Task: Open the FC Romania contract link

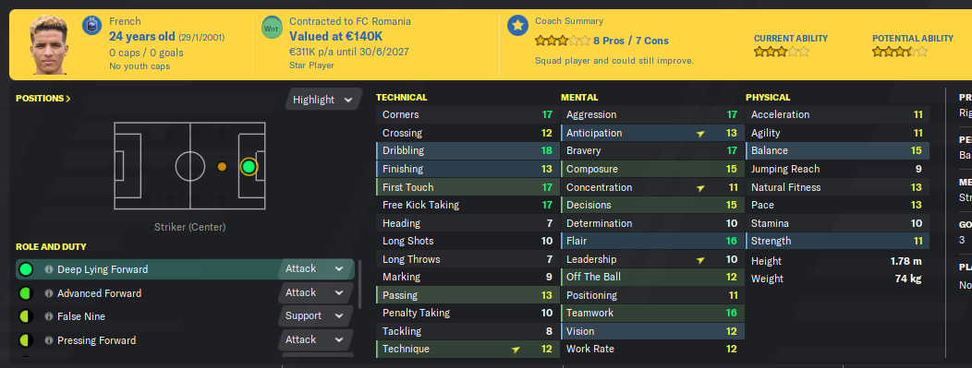Action: [x=349, y=21]
